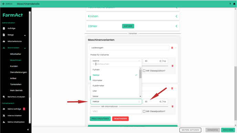Open the lower Hektar unit dropdown

116,102
